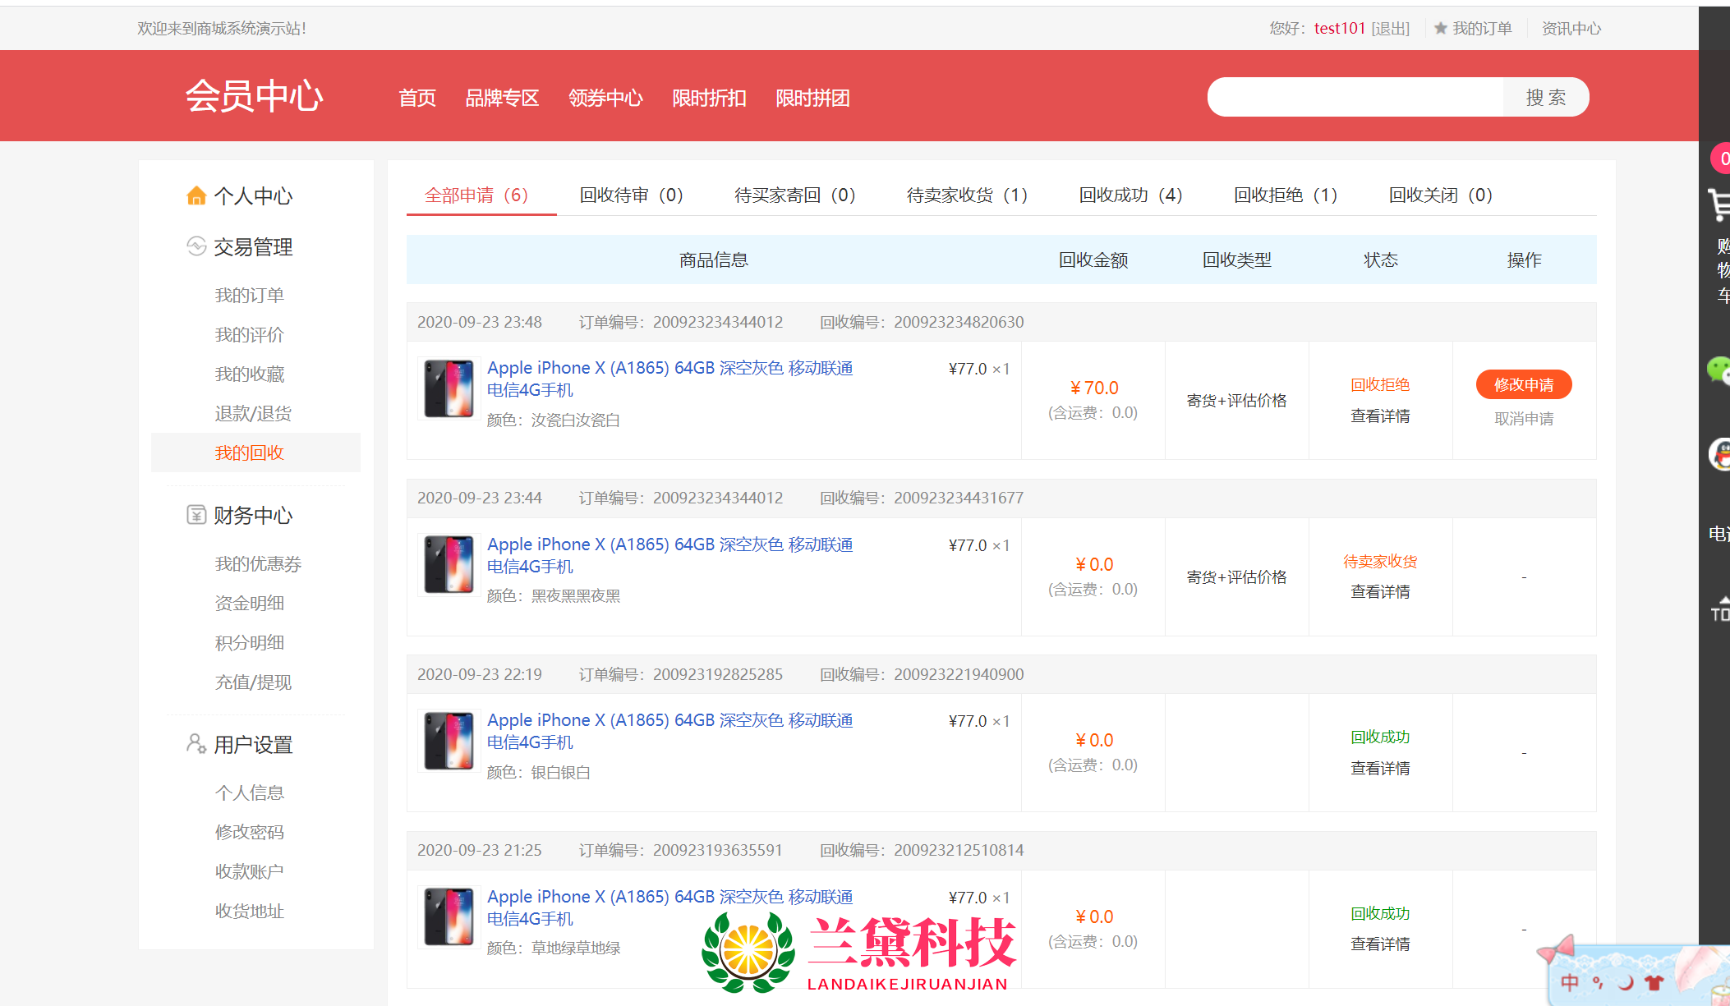Click the 交易管理 section icon
Viewport: 1730px width, 1006px height.
coord(196,246)
